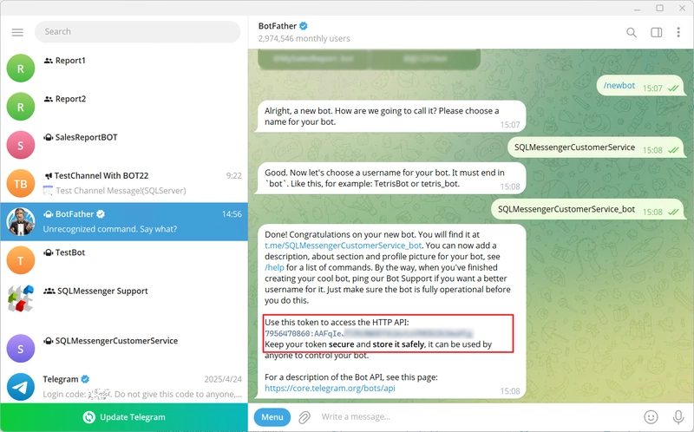This screenshot has height=432, width=694.
Task: Open the three-dot chat options menu
Action: click(x=678, y=32)
